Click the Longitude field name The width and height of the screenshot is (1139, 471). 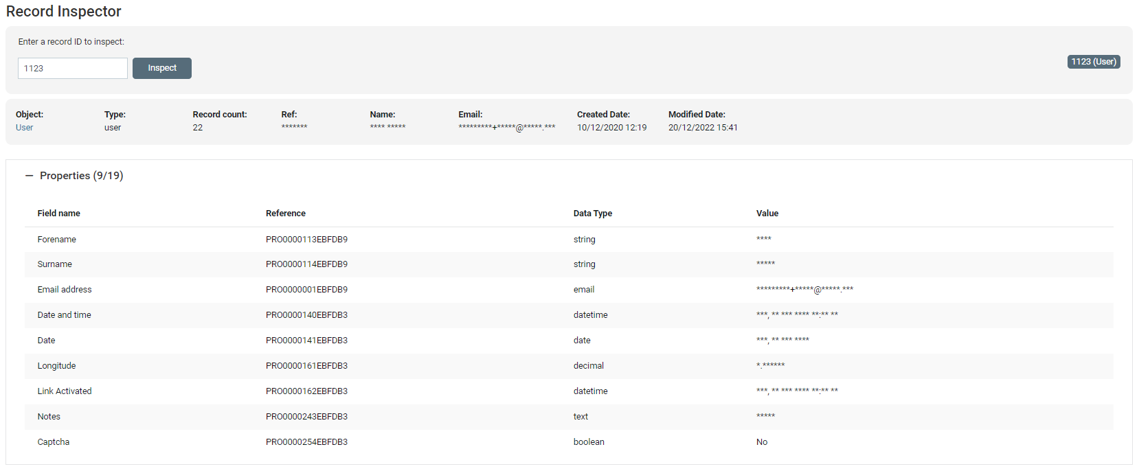tap(56, 366)
